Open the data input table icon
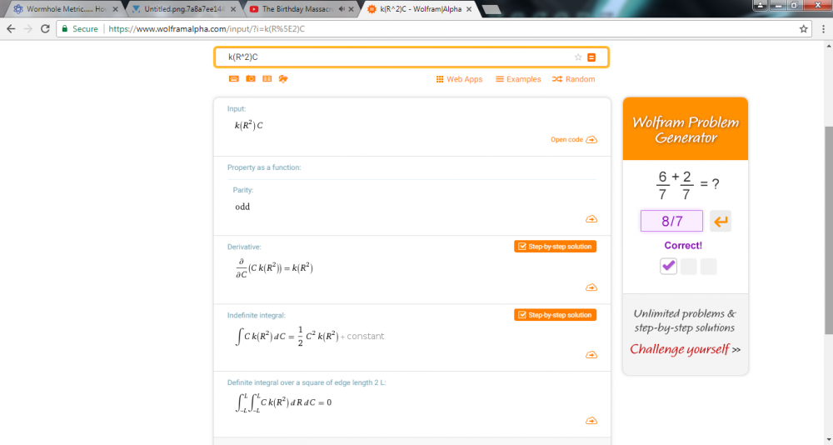Screen dimensions: 833x445 (267, 79)
